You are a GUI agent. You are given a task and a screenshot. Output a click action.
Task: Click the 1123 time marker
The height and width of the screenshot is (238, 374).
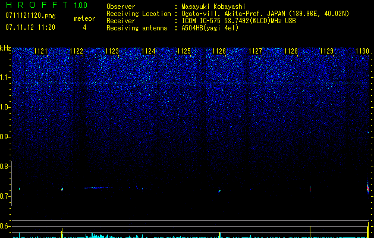pyautogui.click(x=112, y=51)
